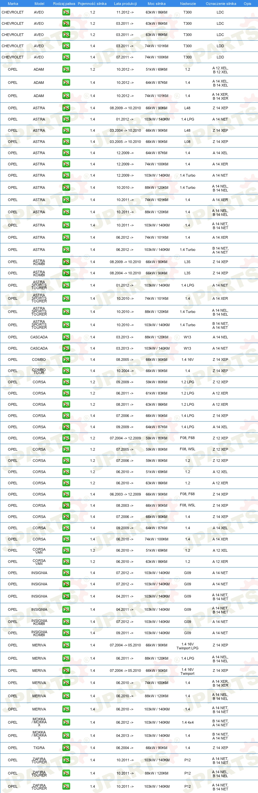Click the Nadwozie column header
Viewport: 258px width, 793px height.
pos(188,4)
